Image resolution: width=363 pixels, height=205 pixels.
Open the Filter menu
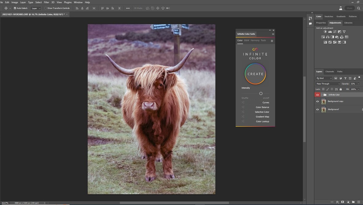[x=46, y=2]
